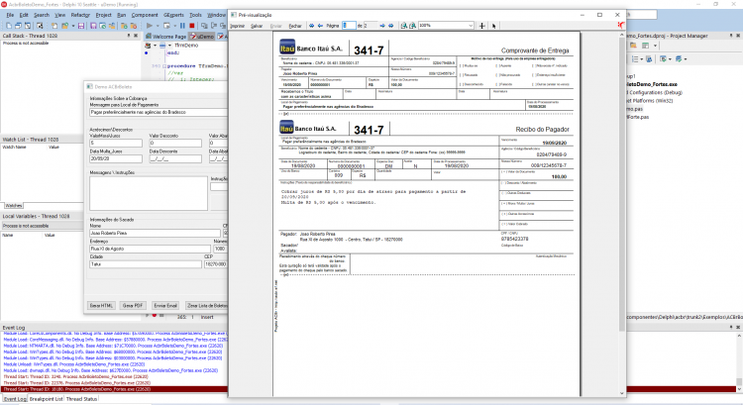
Task: Click the Save purple floppy disk icon
Action: (81, 26)
